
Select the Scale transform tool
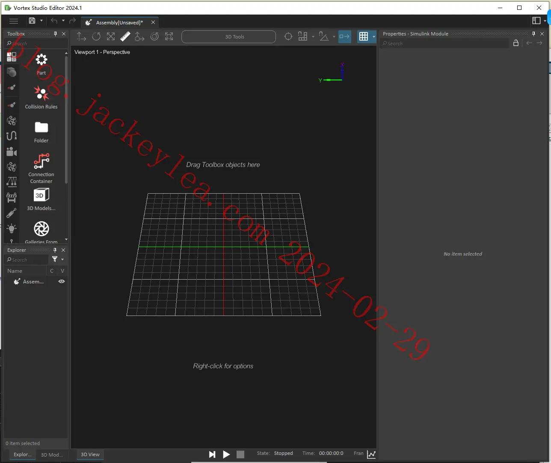[x=111, y=37]
